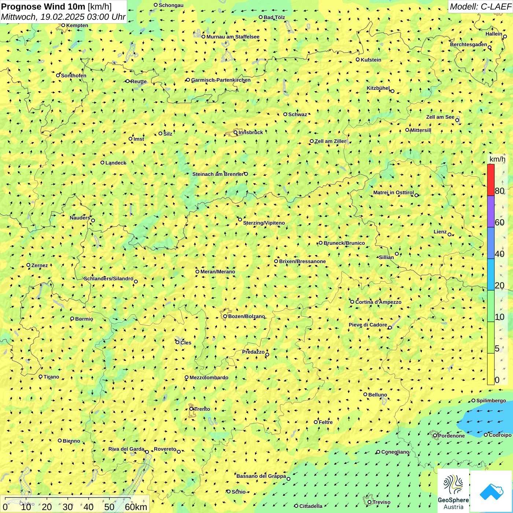The width and height of the screenshot is (513, 513).
Task: Click the 'Meran/Merano' label
Action: click(x=218, y=272)
